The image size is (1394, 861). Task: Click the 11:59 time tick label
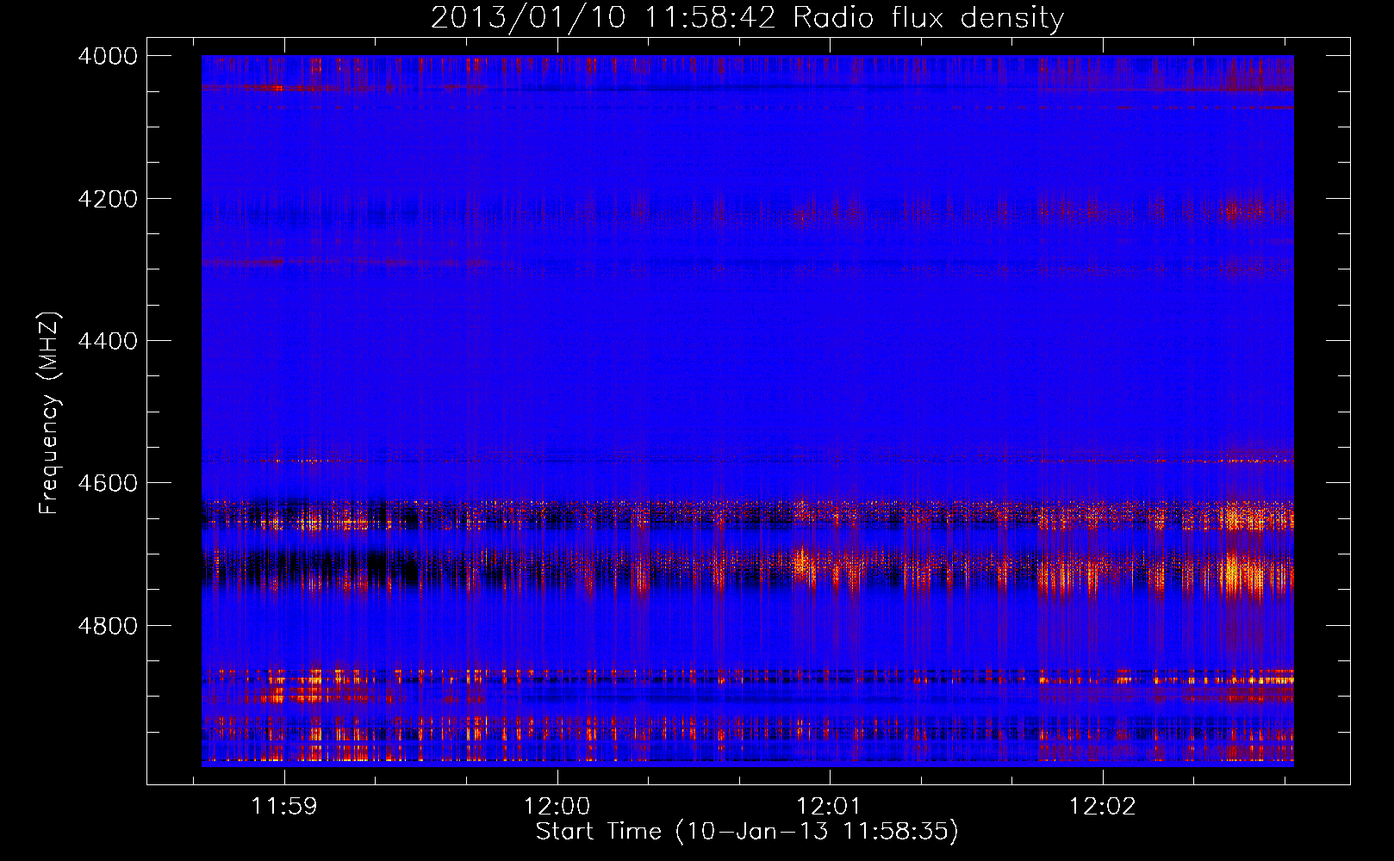click(x=284, y=806)
